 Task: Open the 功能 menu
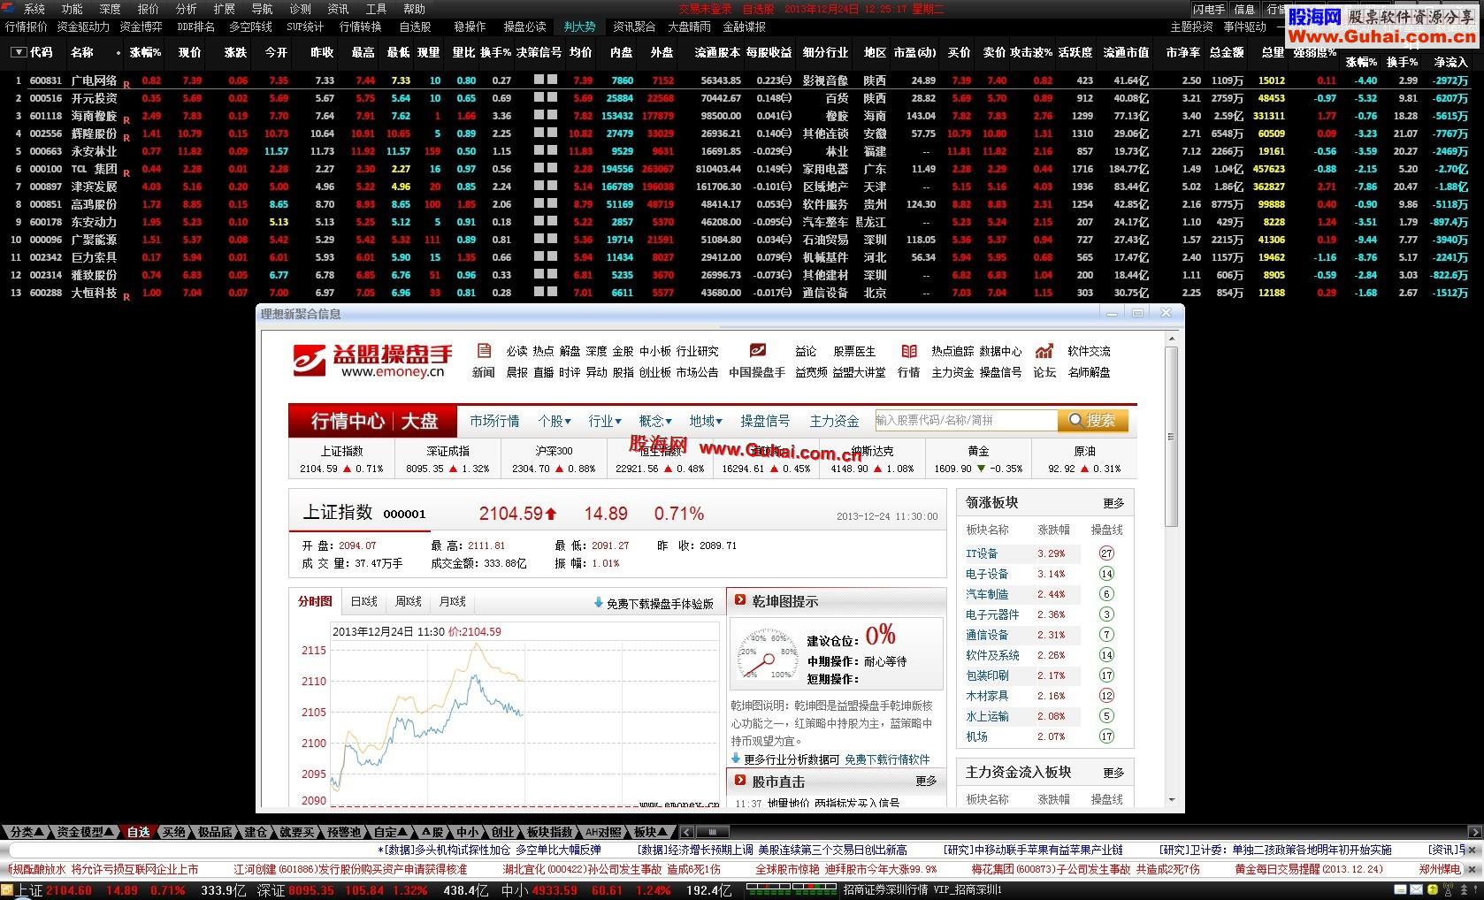[73, 9]
